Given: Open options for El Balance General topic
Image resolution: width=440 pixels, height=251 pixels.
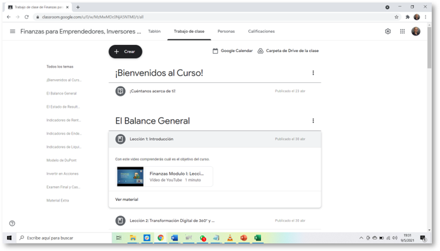Looking at the screenshot, I should point(313,120).
